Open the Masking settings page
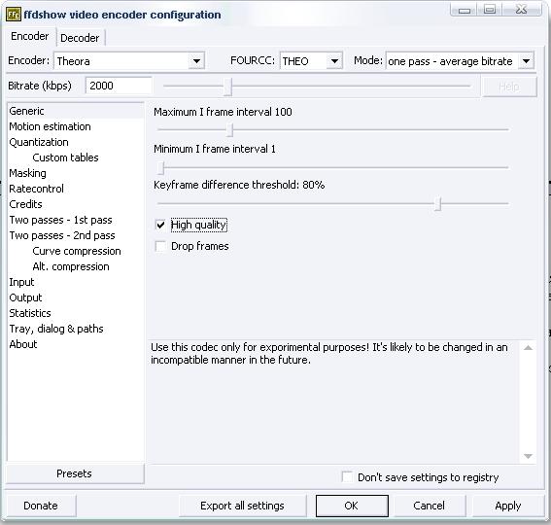Image resolution: width=551 pixels, height=525 pixels. tap(27, 173)
